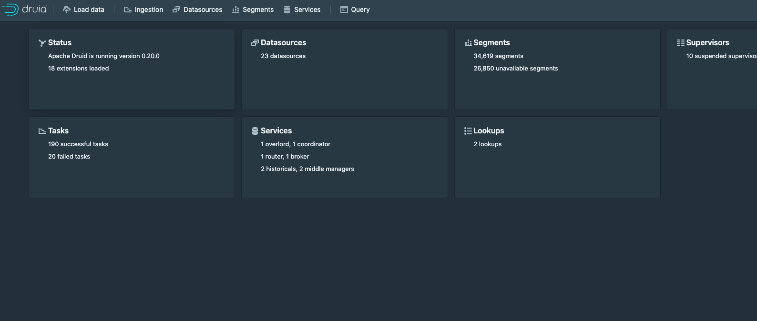
Task: Open the Datasources card heading
Action: pyautogui.click(x=284, y=43)
